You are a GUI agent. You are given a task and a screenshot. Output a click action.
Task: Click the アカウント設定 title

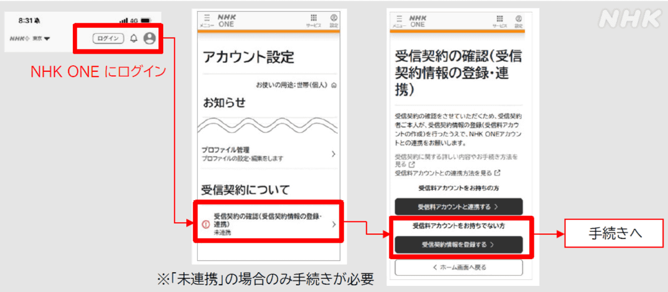[248, 57]
